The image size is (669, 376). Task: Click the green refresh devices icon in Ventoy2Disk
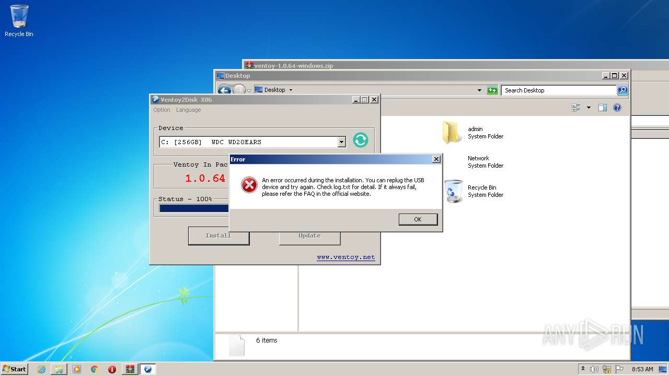(361, 140)
